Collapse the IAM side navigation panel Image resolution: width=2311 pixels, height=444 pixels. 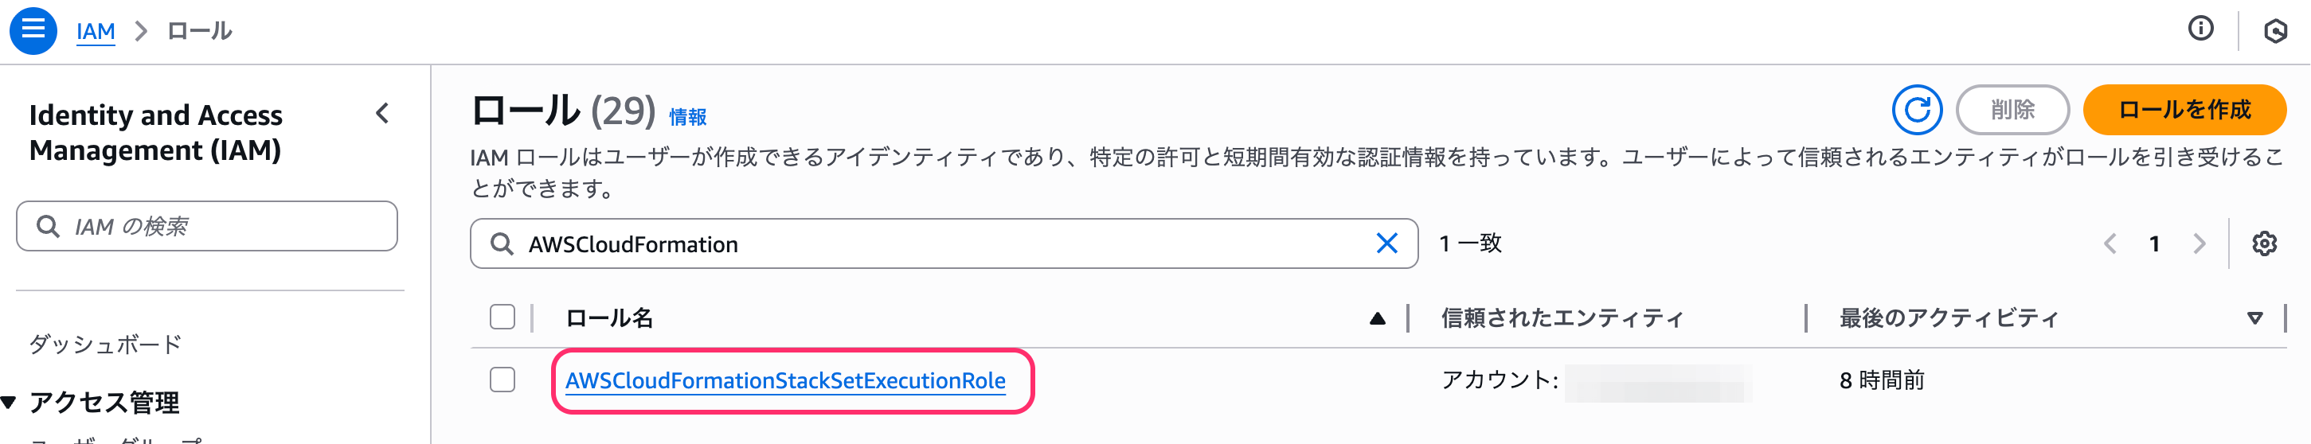point(383,114)
